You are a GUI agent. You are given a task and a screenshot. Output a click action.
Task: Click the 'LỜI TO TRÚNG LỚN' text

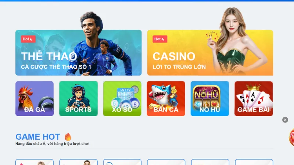tap(179, 67)
